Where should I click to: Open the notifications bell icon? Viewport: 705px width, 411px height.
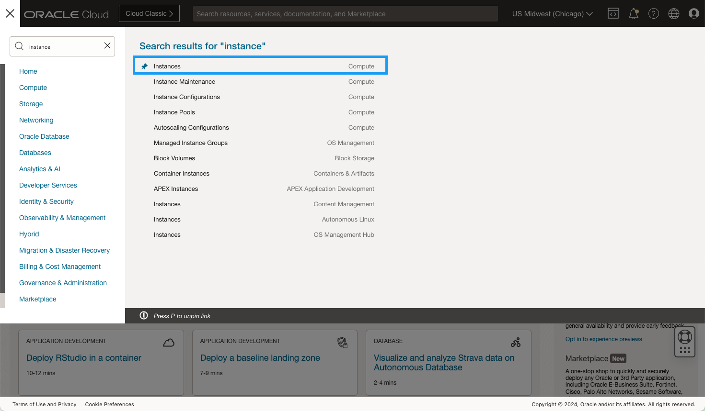coord(633,13)
